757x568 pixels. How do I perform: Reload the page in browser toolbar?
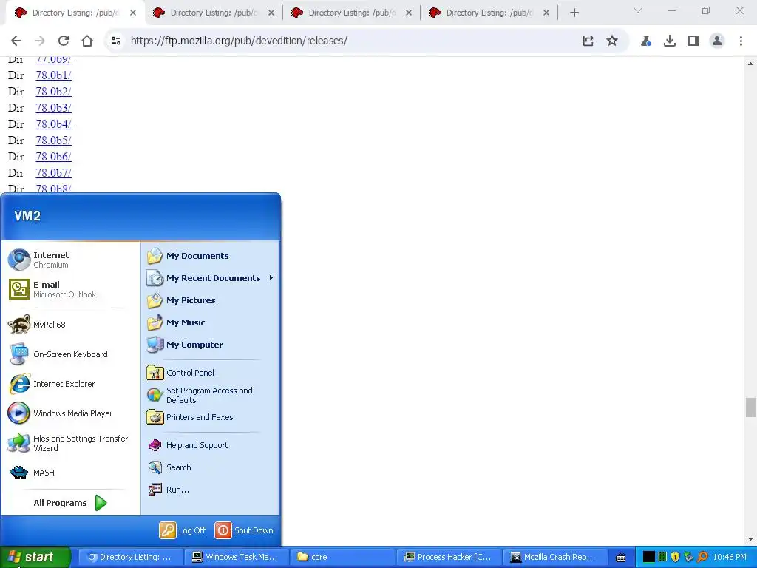(64, 41)
